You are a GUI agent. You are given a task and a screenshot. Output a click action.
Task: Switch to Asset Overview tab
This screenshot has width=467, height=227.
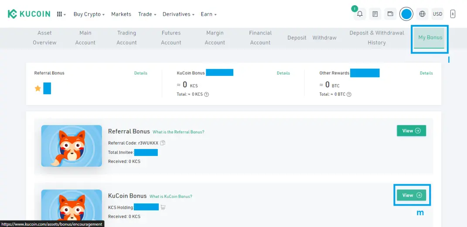click(x=44, y=38)
